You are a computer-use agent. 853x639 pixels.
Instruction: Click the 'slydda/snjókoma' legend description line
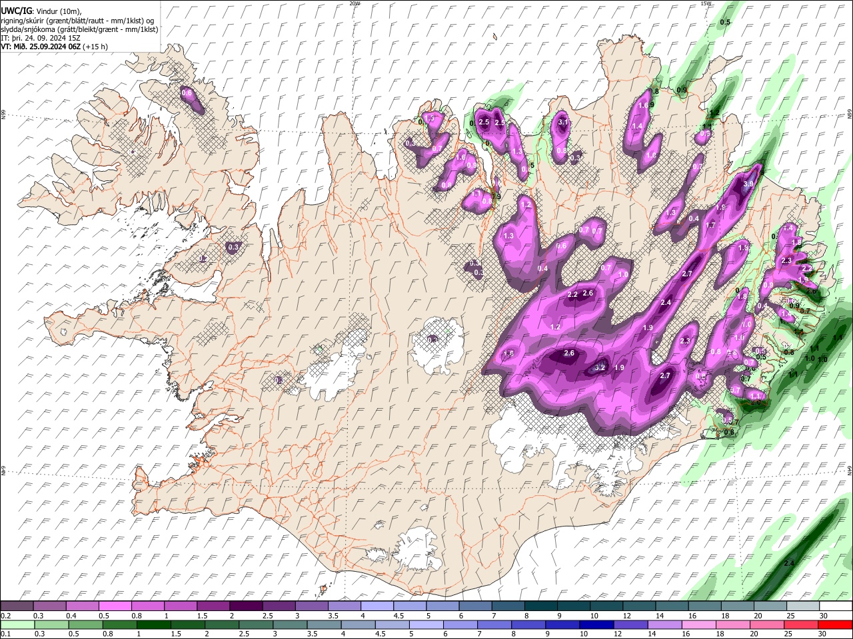coord(79,29)
